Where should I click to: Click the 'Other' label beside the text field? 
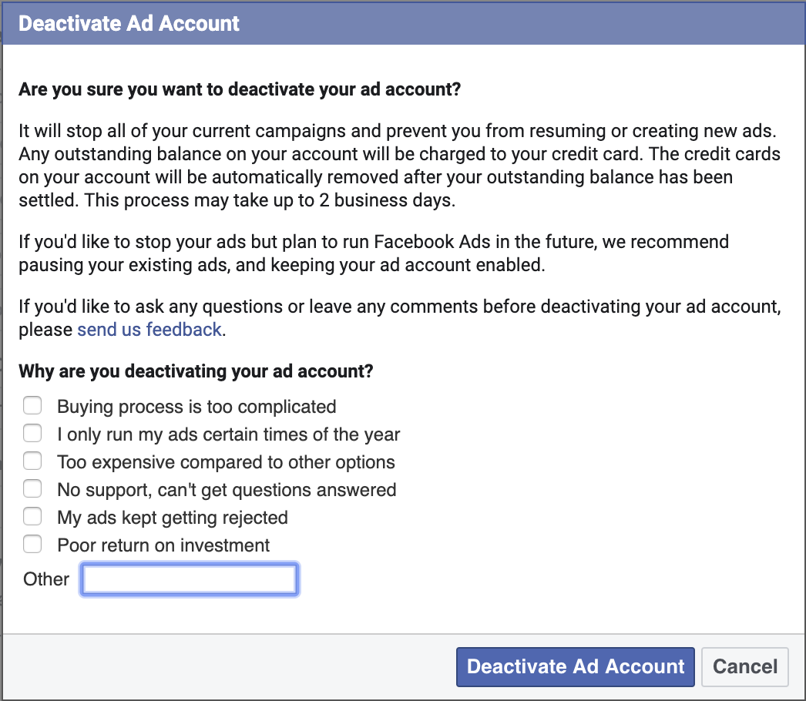click(45, 579)
